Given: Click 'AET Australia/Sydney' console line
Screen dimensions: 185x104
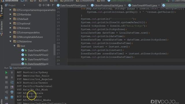Looking at the screenshot, I should pos(32,72).
